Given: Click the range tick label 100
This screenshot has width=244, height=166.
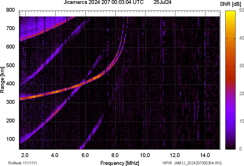Looking at the screenshot, I should (10, 139).
